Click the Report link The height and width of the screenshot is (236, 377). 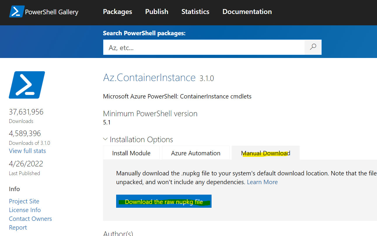tap(18, 228)
